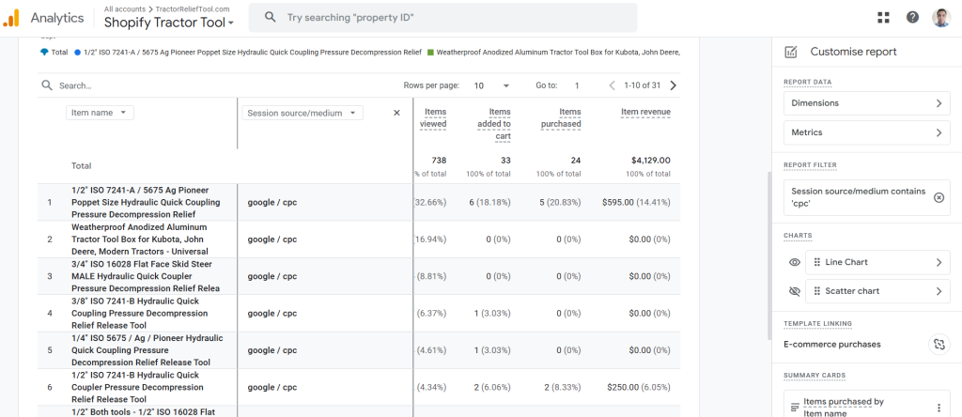This screenshot has height=417, width=962.
Task: Click the 6 (18.18%) added to cart cell
Action: [489, 202]
